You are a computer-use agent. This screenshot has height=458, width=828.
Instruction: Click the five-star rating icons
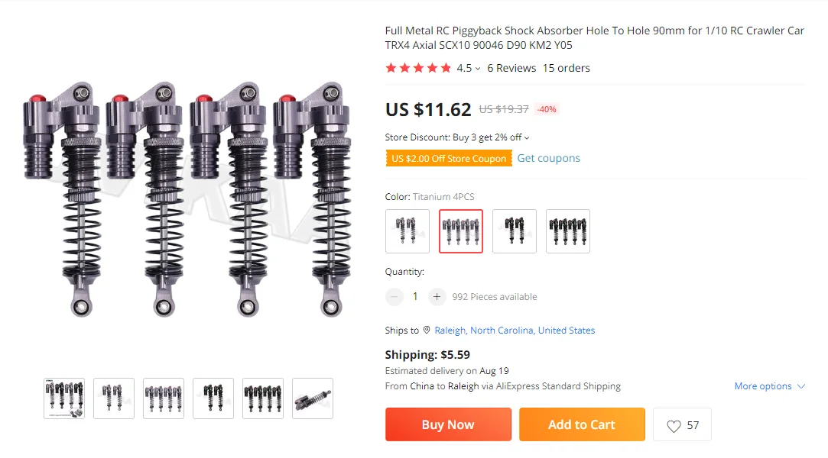(x=418, y=68)
